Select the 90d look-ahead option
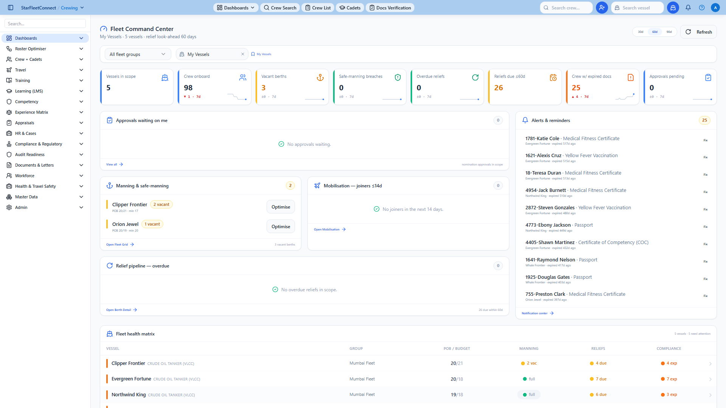This screenshot has width=726, height=408. click(669, 32)
